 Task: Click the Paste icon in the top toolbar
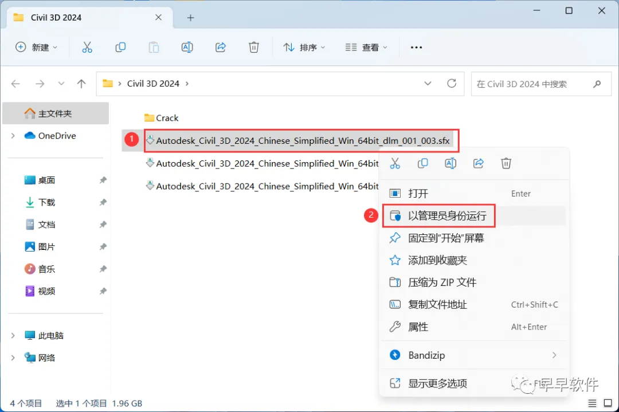(154, 48)
